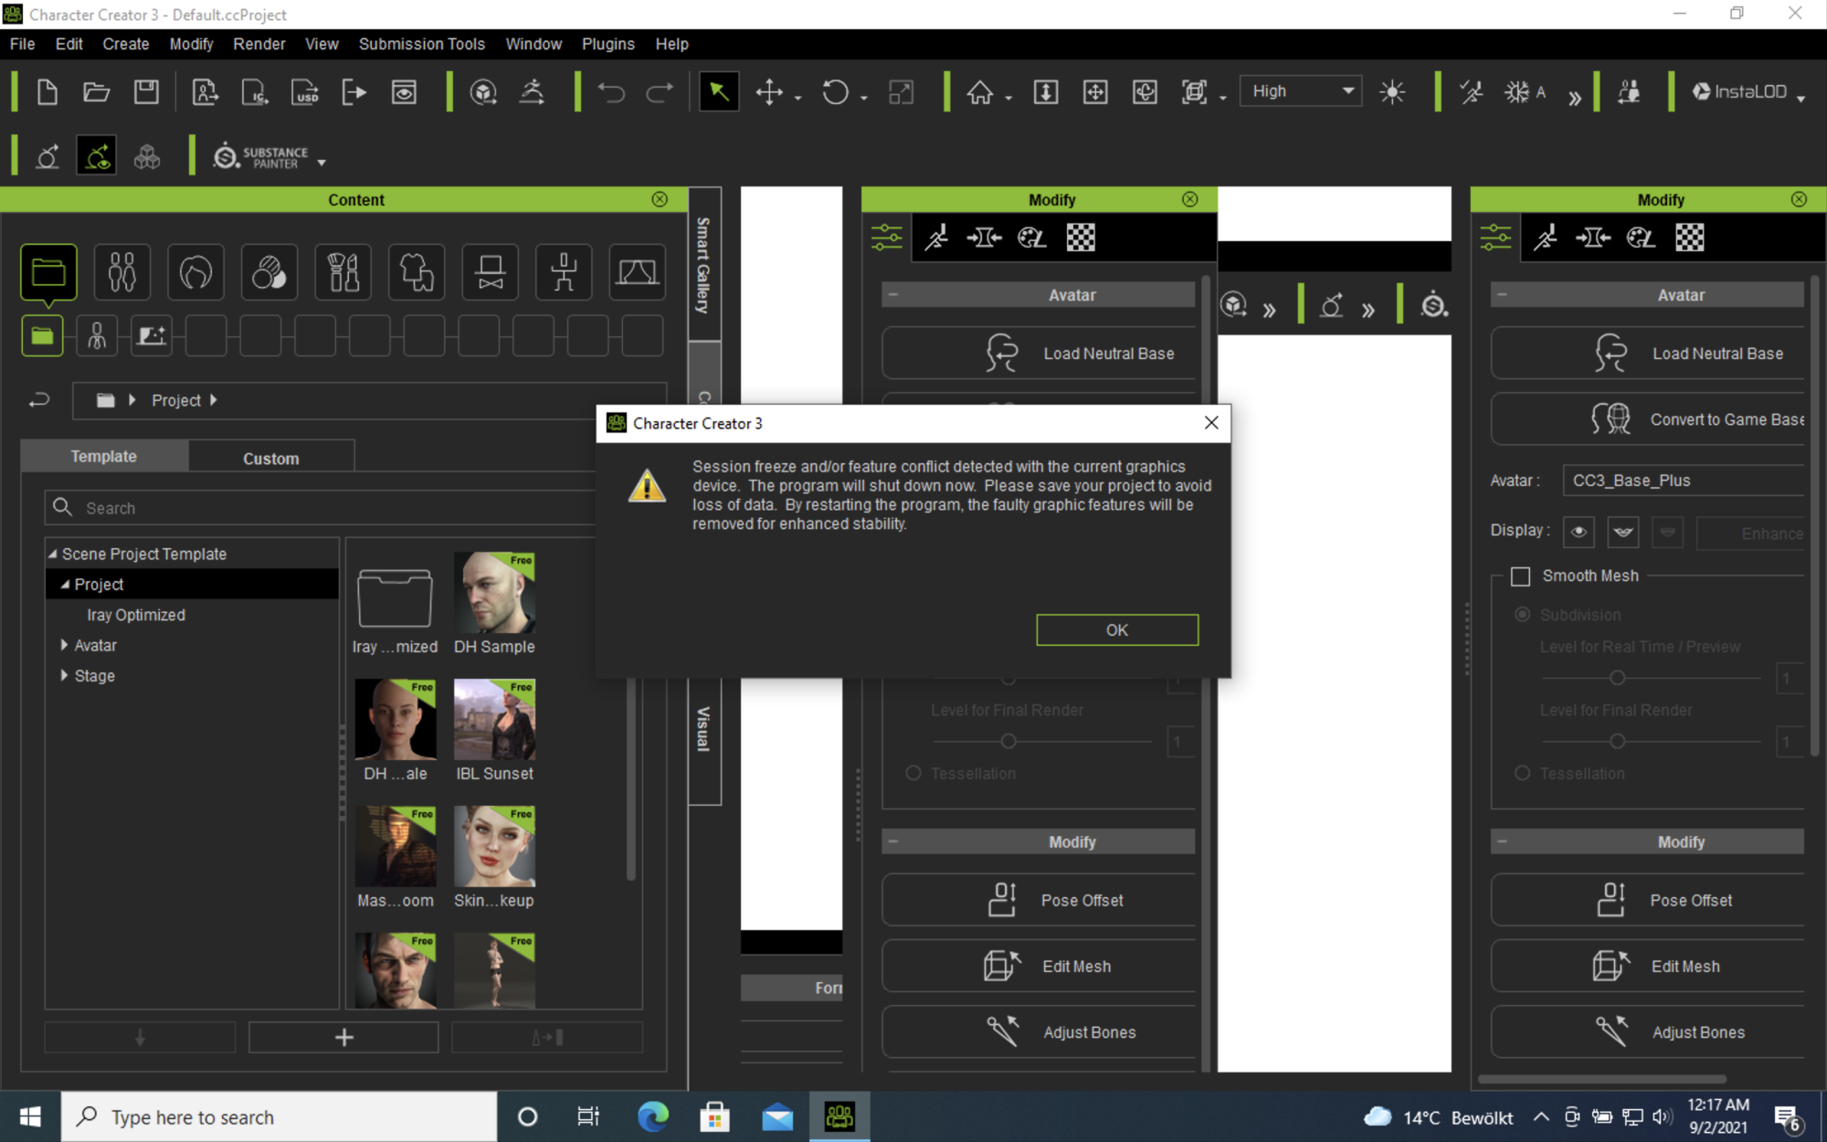Open the Plugins menu
Image resolution: width=1827 pixels, height=1142 pixels.
[607, 44]
